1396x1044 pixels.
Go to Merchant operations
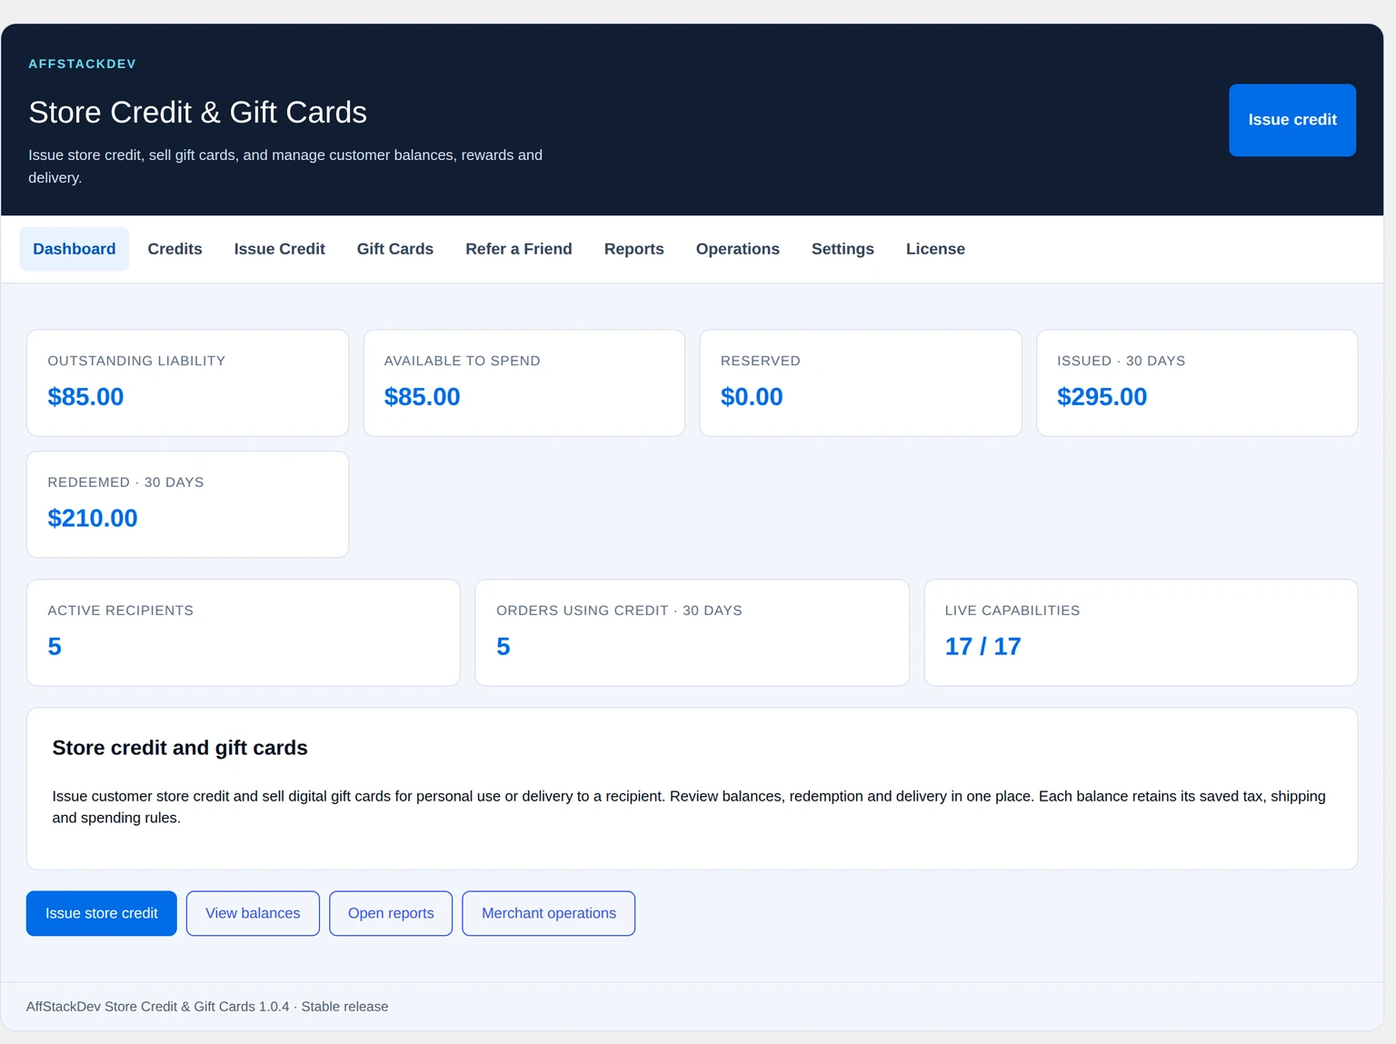[549, 913]
